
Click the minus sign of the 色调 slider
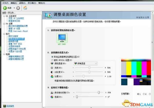pyautogui.click(x=74, y=97)
